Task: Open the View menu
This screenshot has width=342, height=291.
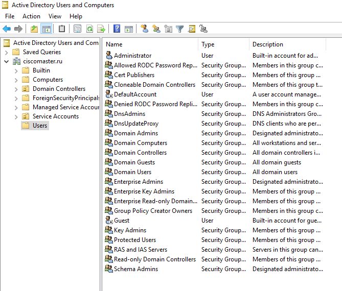Action: point(55,16)
